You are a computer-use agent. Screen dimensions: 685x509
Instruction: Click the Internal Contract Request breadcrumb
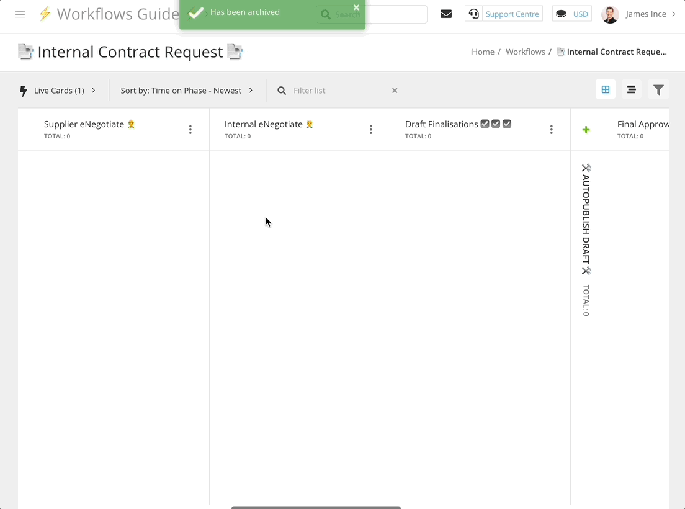point(612,52)
